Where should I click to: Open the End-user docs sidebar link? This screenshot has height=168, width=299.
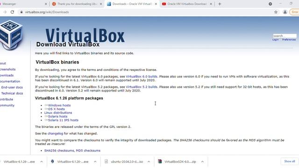coord(12,87)
